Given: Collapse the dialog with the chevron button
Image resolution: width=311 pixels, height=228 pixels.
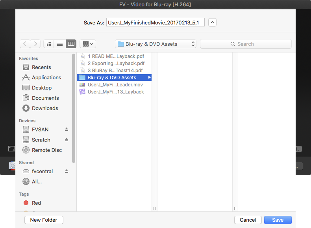Looking at the screenshot, I should [x=212, y=22].
